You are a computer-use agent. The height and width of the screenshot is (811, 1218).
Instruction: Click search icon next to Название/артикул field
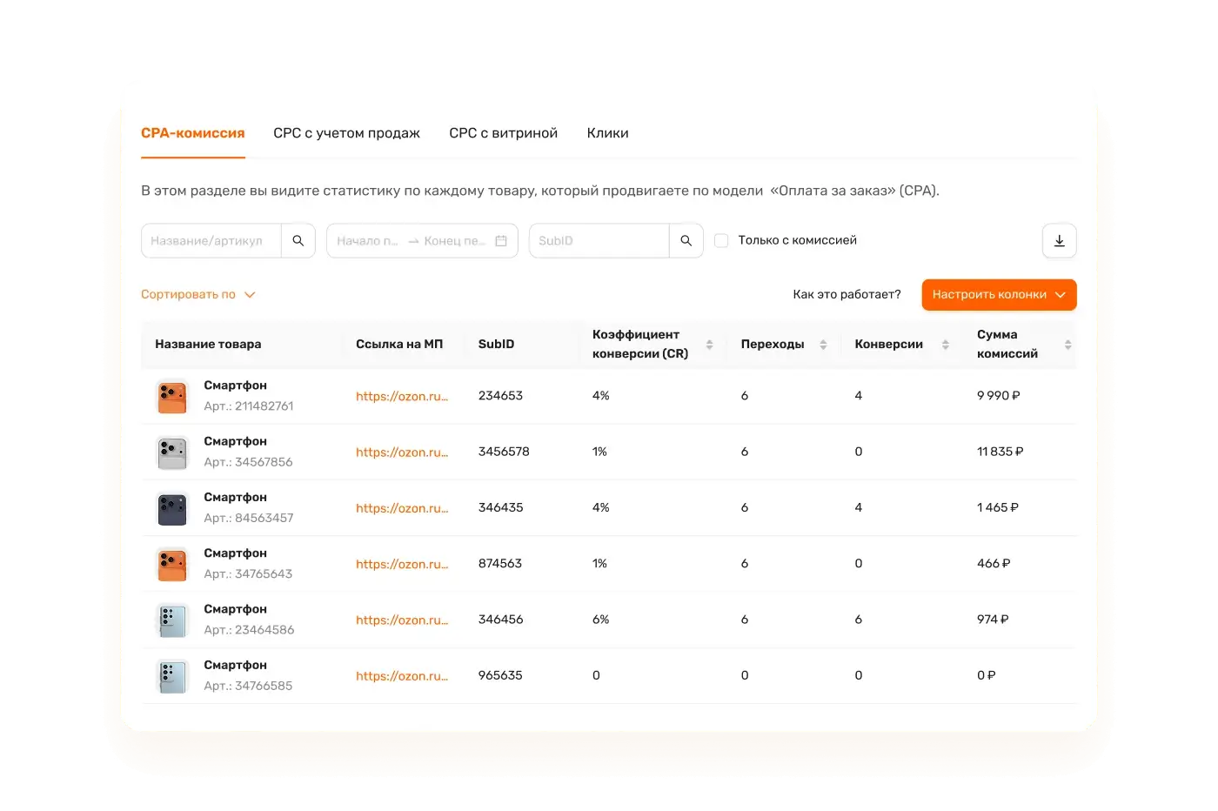click(x=298, y=241)
